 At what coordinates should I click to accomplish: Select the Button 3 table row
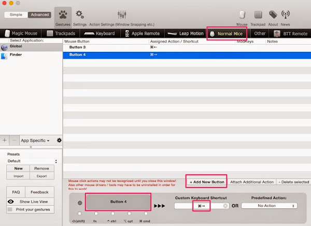[187, 47]
